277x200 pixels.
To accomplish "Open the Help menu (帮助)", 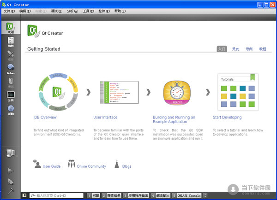I will [x=120, y=11].
